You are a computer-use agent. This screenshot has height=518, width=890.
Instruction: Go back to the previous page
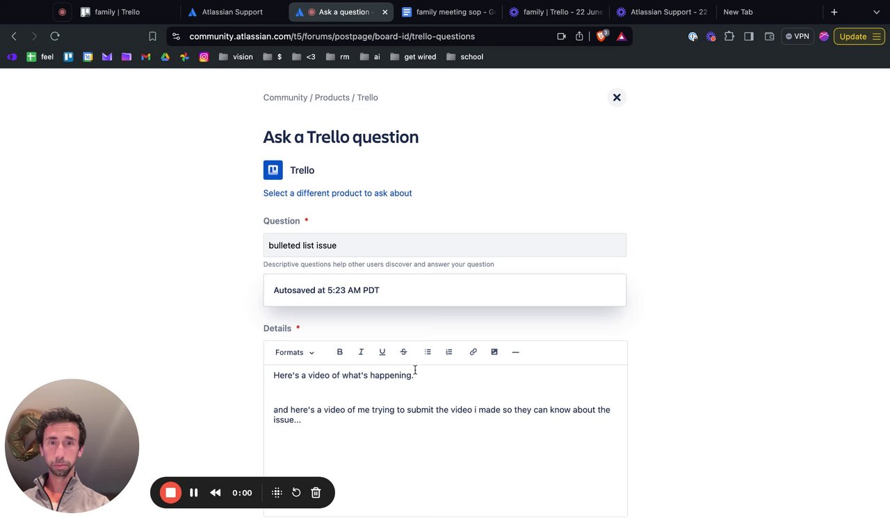[14, 36]
